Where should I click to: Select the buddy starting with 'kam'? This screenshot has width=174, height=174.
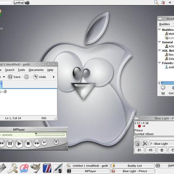click(169, 38)
